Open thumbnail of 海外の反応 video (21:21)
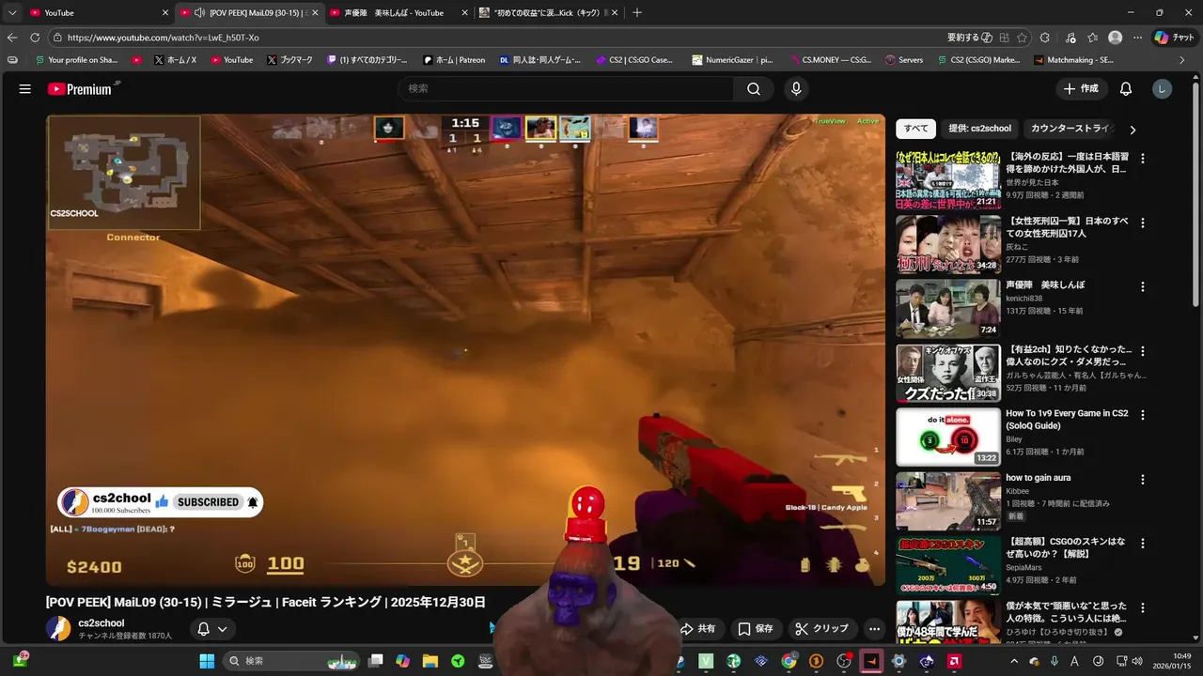This screenshot has height=676, width=1203. [948, 180]
